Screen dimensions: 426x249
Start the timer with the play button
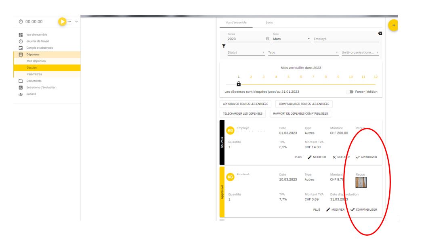pos(62,21)
